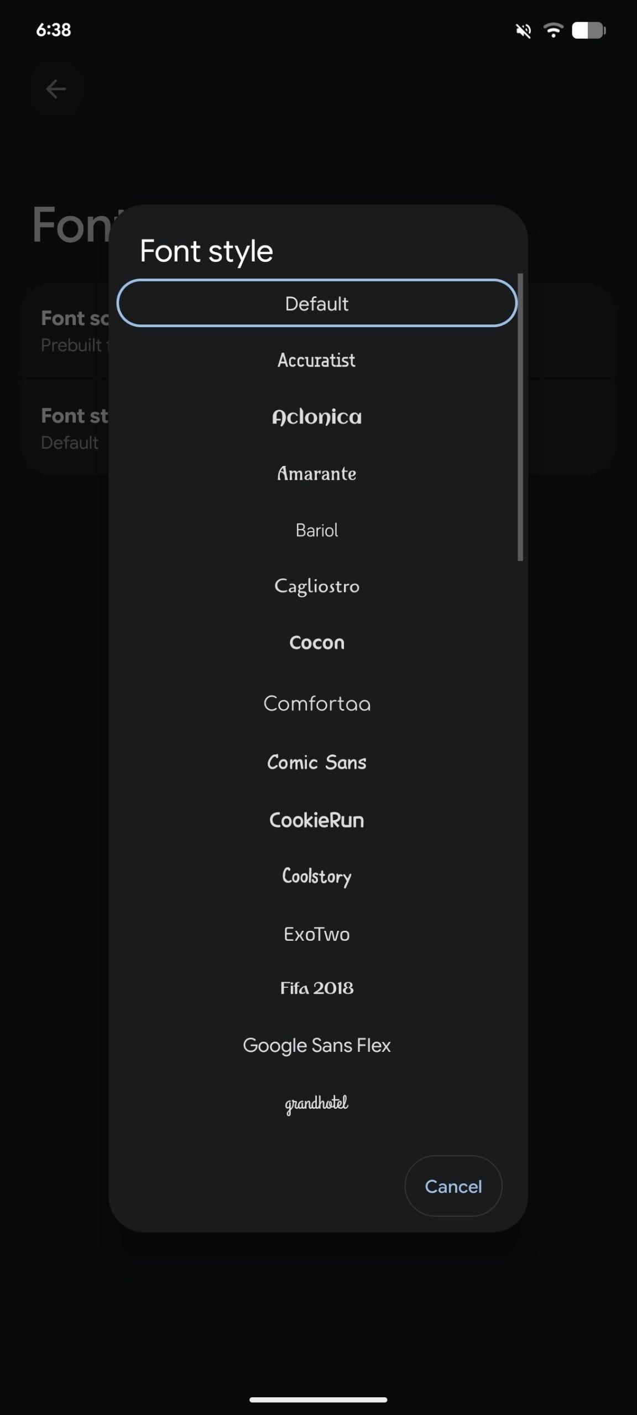The height and width of the screenshot is (1415, 637).
Task: Apply the Comfortaa font
Action: click(317, 704)
